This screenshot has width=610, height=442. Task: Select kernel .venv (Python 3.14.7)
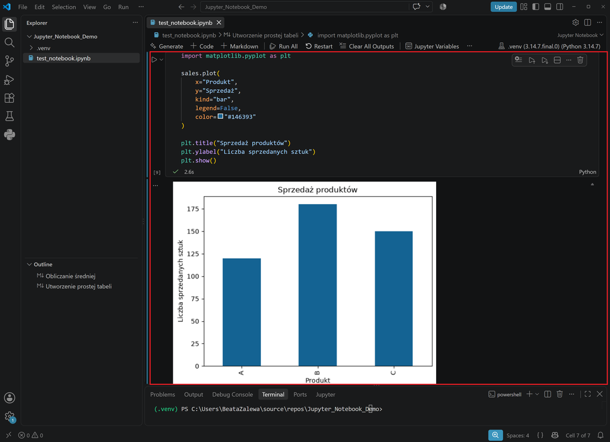tap(549, 46)
